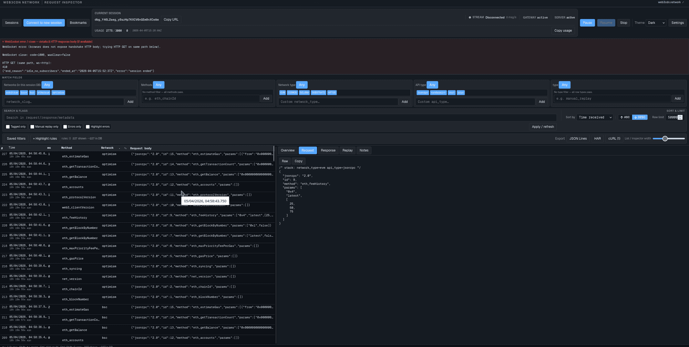Switch to the Response tab
This screenshot has width=689, height=347.
pyautogui.click(x=328, y=150)
